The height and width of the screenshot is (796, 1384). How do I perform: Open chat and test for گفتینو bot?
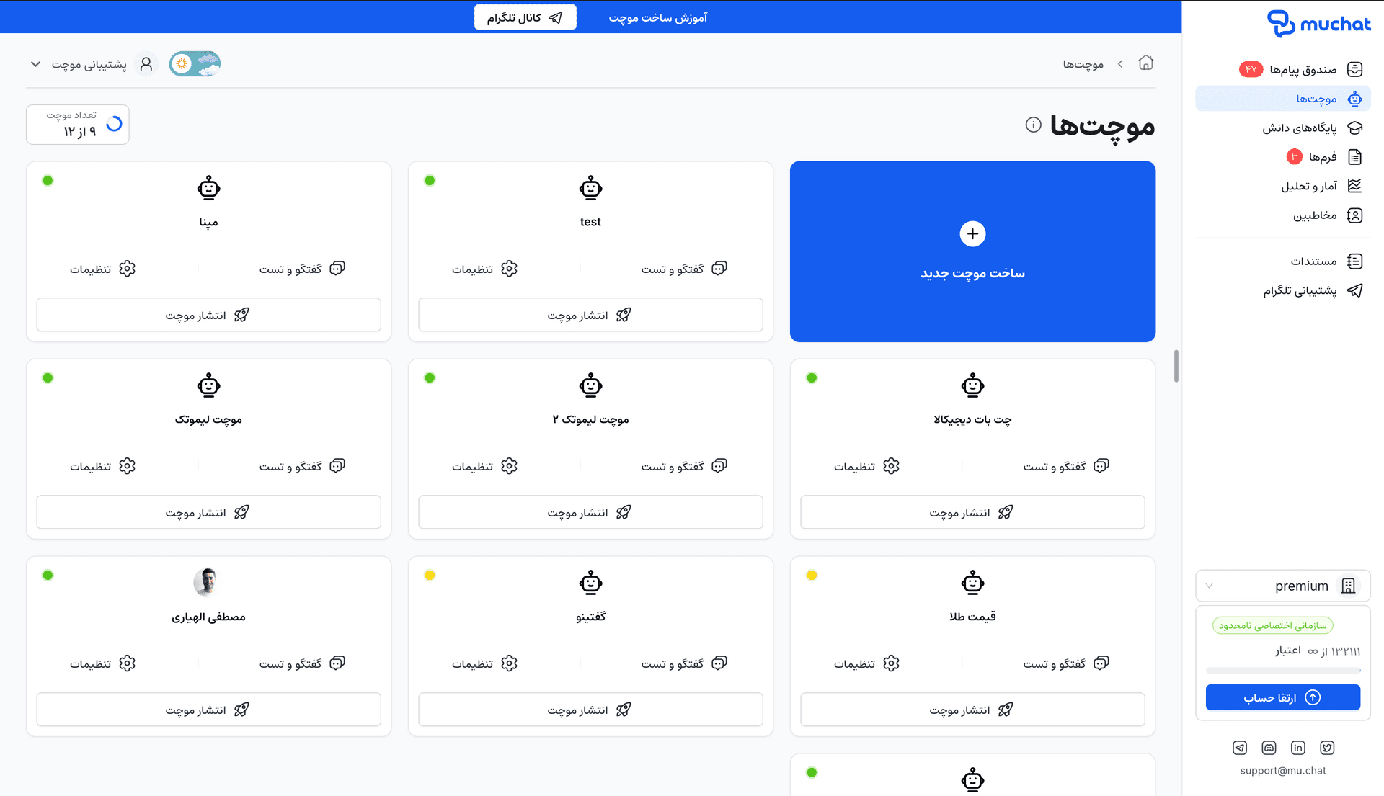coord(683,663)
